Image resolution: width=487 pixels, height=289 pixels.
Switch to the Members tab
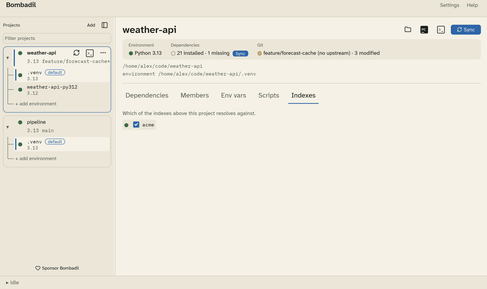point(195,96)
